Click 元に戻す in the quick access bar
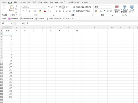This screenshot has width=138, height=103. pos(67,19)
